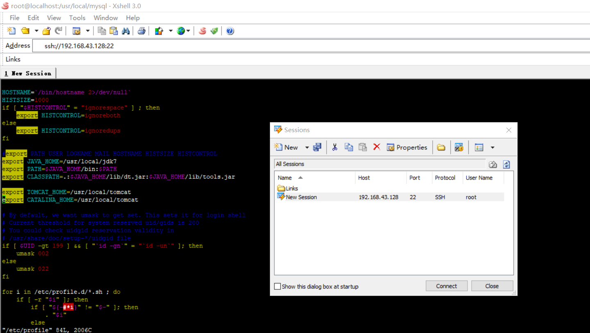Screen dimensions: 590x333
Task: Expand the color scheme dropdown arrow
Action: point(170,31)
